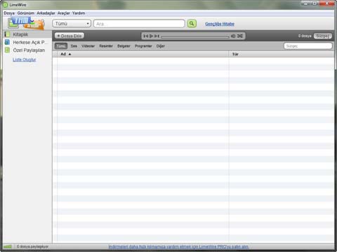Click the volume speaker icon
Image resolution: width=337 pixels, height=252 pixels.
point(233,36)
